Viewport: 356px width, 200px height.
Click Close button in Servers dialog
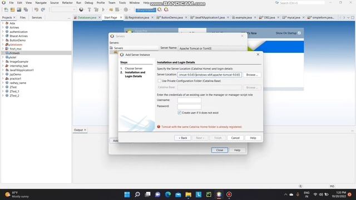[220, 150]
